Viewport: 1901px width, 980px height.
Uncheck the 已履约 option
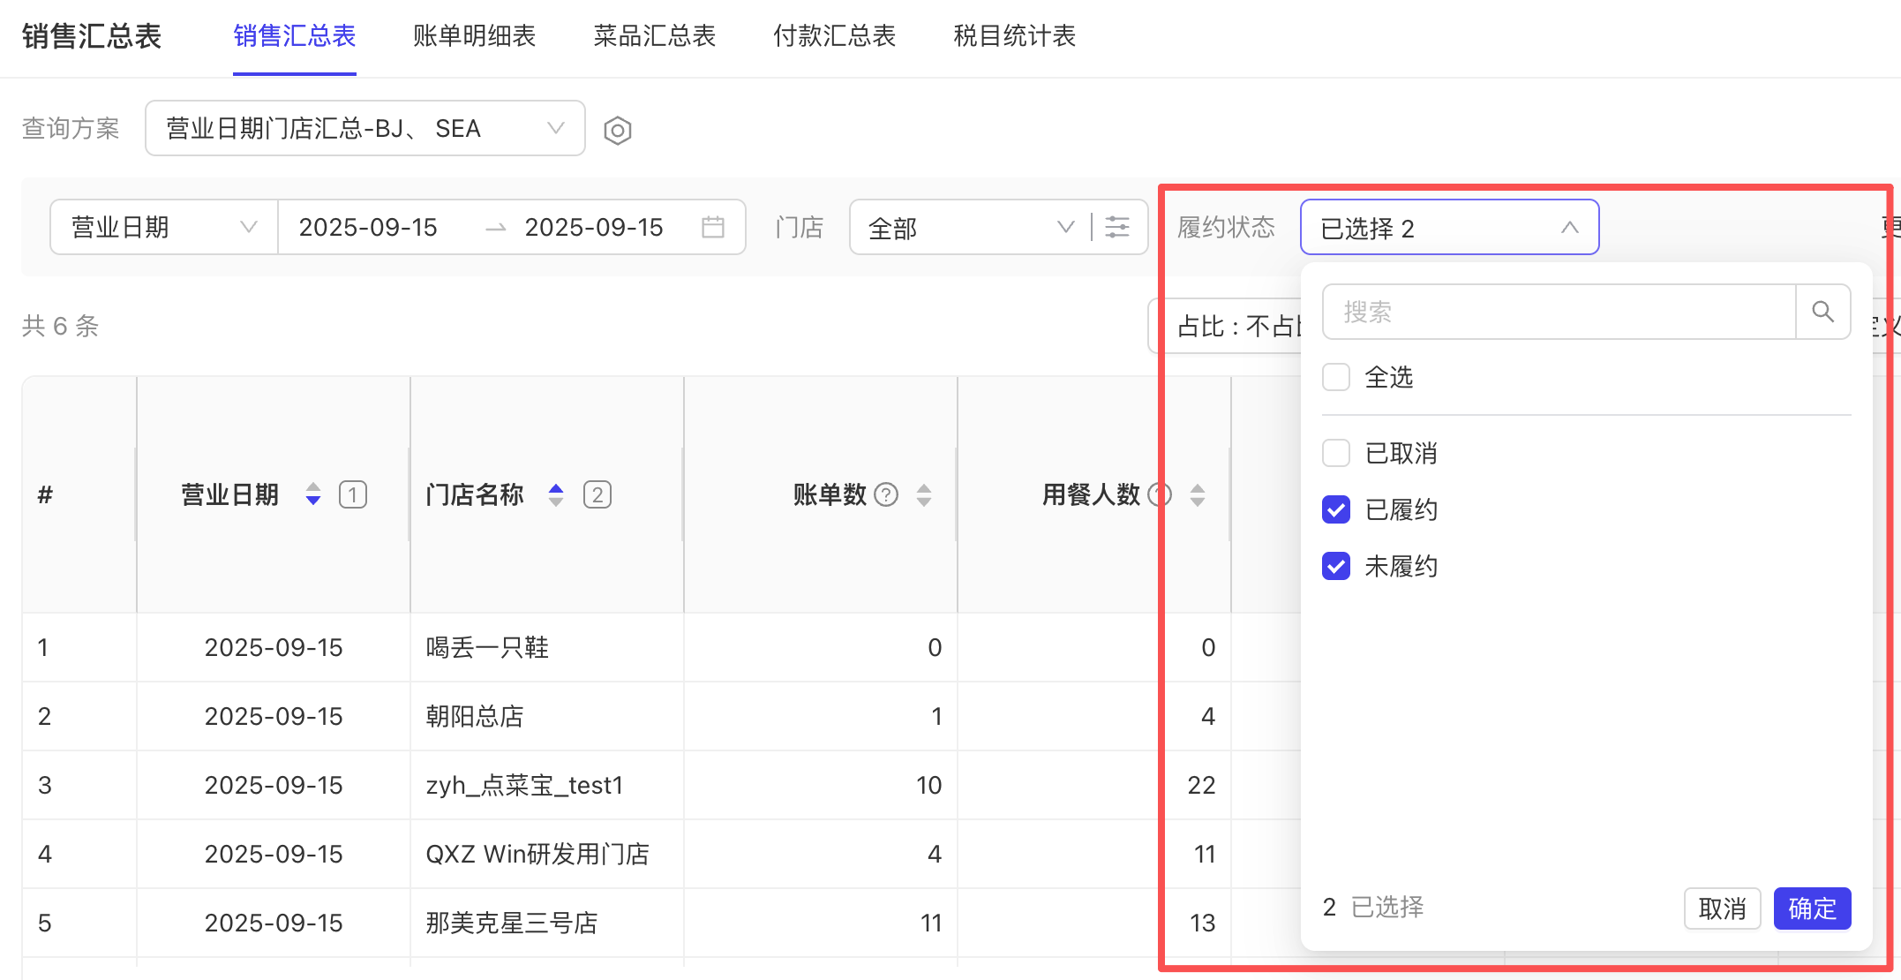[x=1336, y=509]
